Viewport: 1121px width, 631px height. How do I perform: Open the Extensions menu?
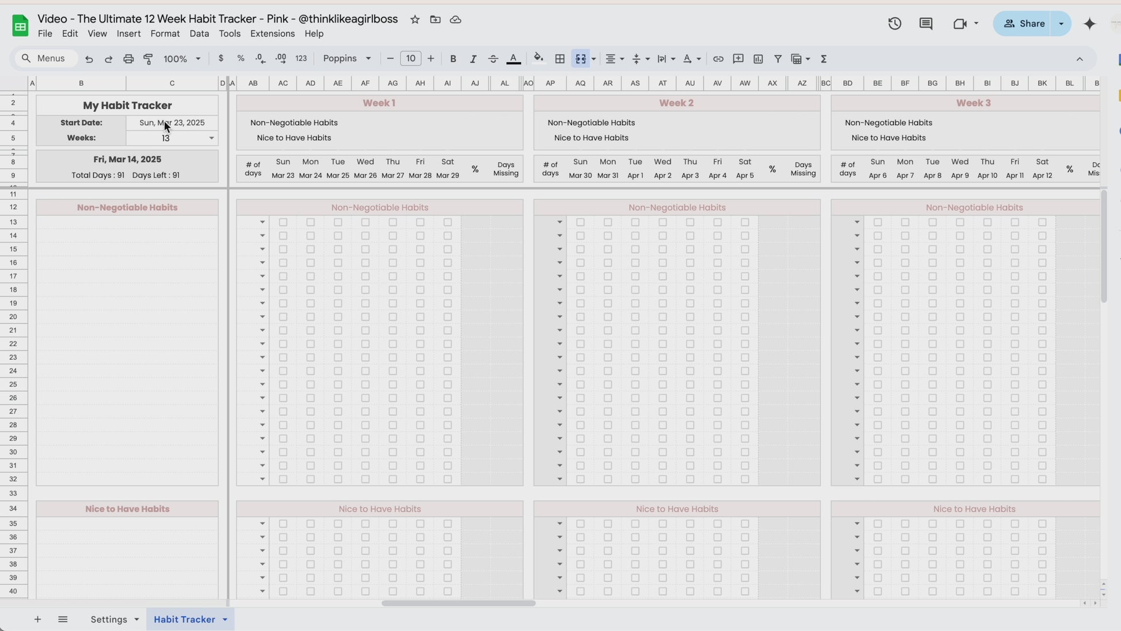pyautogui.click(x=272, y=34)
